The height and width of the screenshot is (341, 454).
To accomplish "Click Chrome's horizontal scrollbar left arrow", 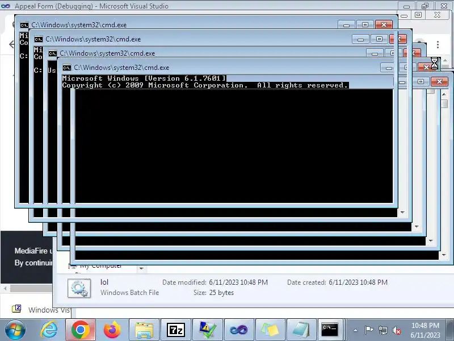I will point(5,288).
